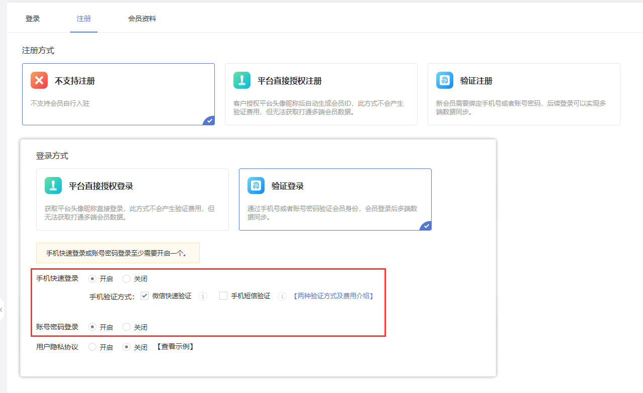Click the left sidebar collapse arrow
Viewport: 643px width, 393px height.
(2, 310)
